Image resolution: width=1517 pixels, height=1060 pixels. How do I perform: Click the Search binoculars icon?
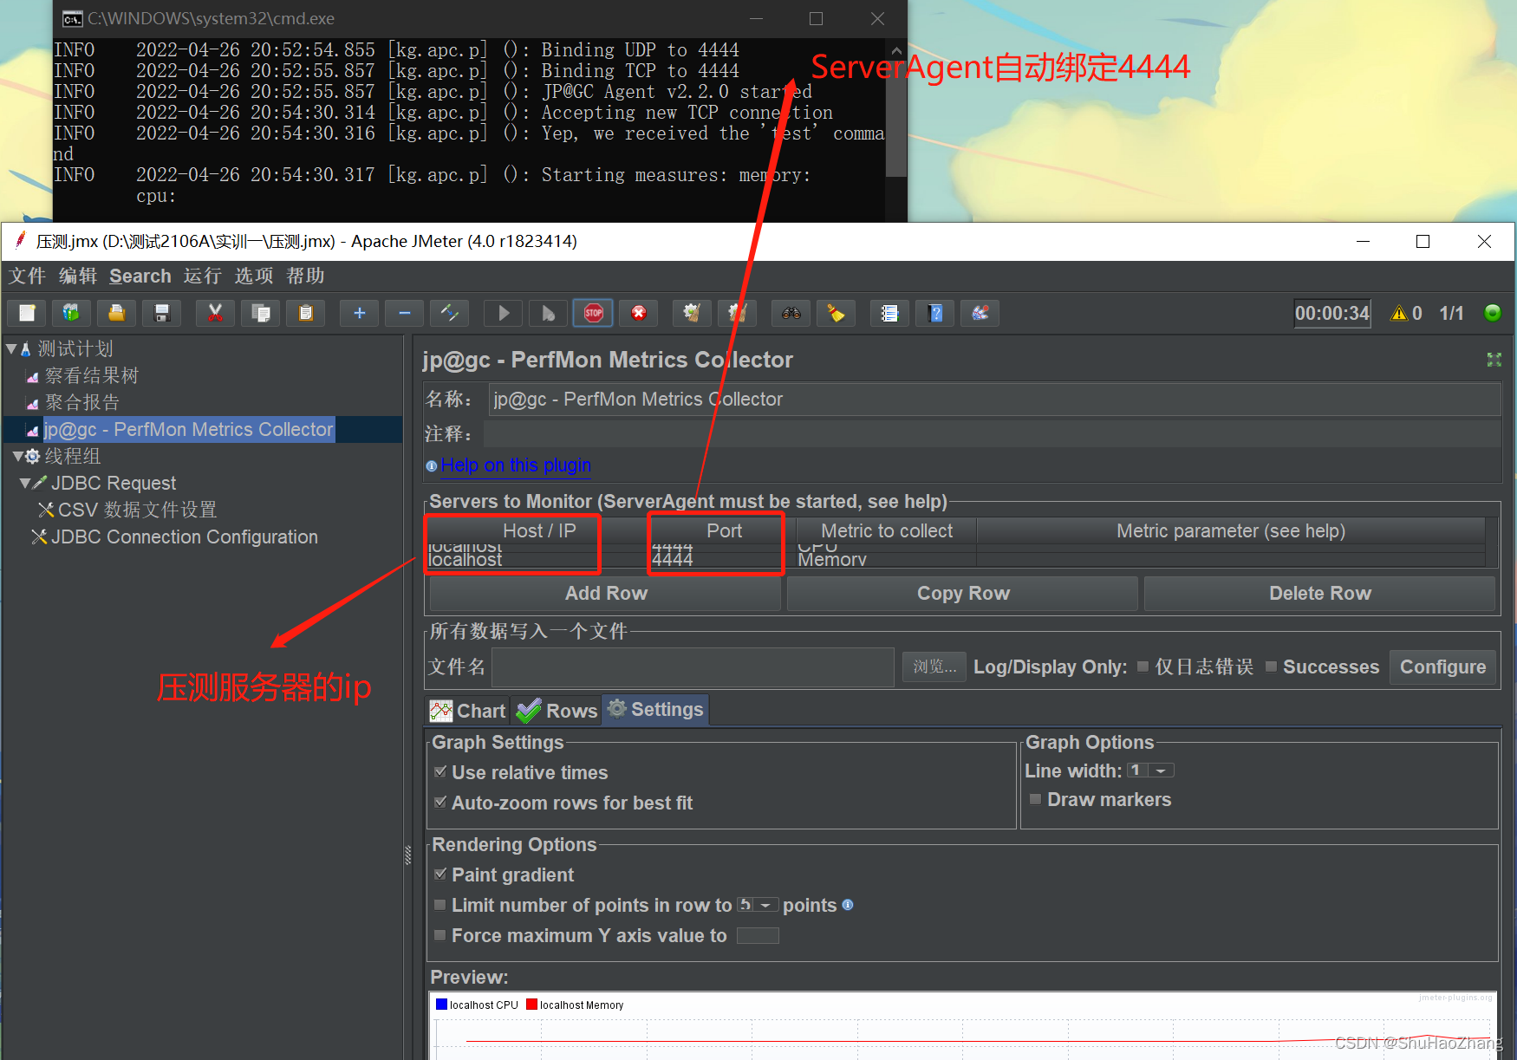click(791, 313)
